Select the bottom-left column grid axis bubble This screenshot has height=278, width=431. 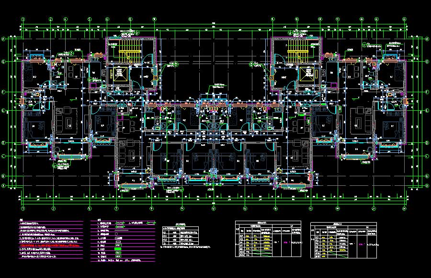tap(23, 209)
